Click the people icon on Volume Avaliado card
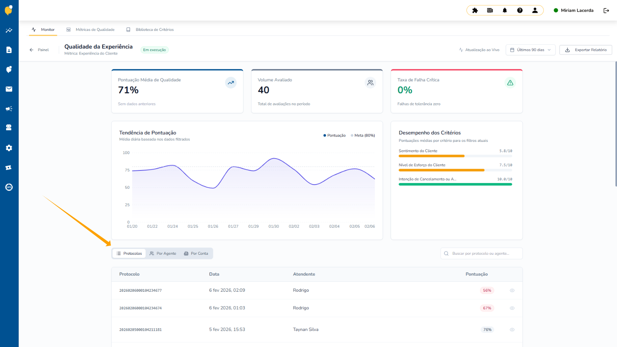 [370, 83]
